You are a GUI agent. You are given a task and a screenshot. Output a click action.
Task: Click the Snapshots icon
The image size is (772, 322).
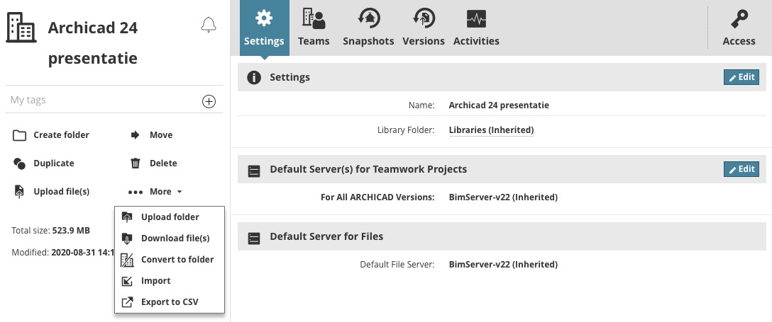pyautogui.click(x=368, y=18)
